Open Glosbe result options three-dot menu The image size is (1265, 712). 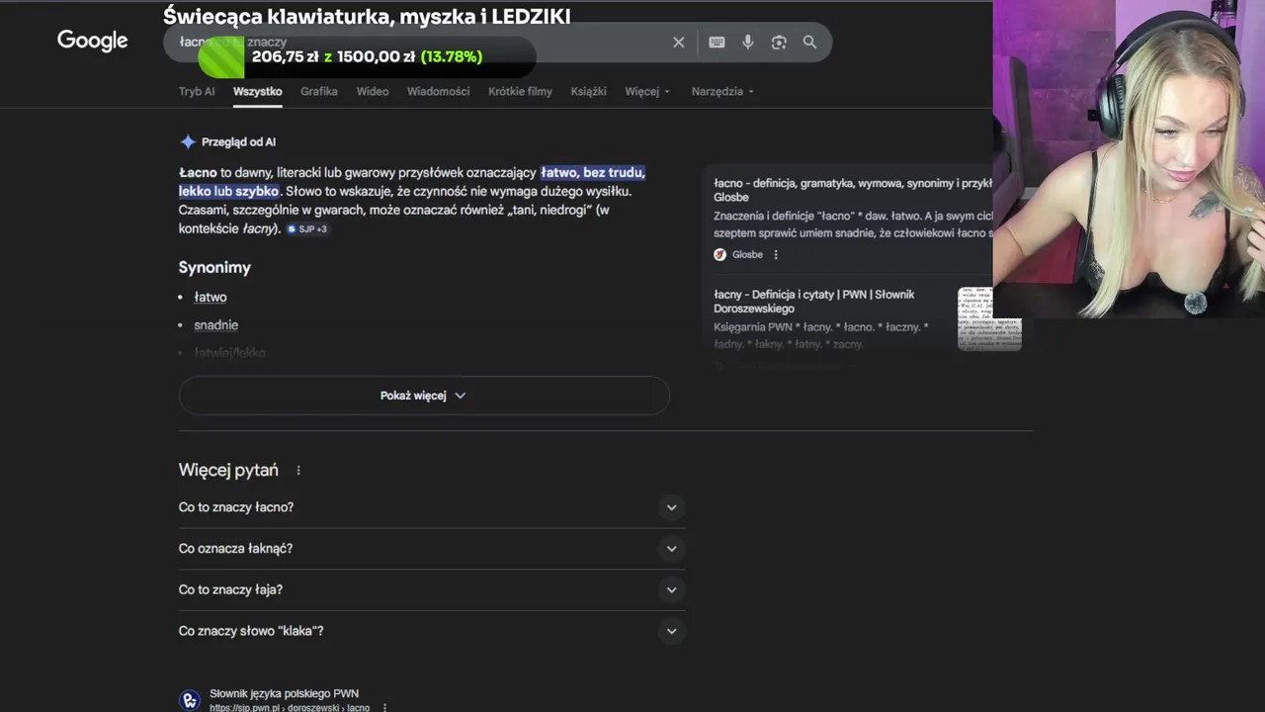click(x=776, y=255)
